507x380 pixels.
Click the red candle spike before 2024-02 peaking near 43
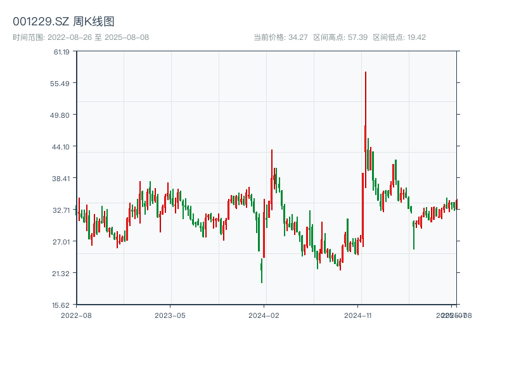272,180
